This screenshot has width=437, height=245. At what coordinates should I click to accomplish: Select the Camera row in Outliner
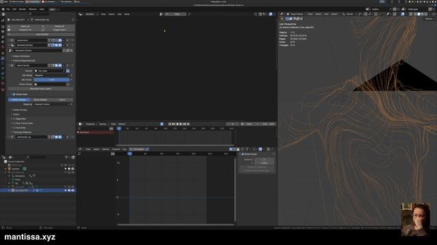coord(38,169)
